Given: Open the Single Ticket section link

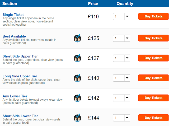Looking at the screenshot, I should click(13, 15).
